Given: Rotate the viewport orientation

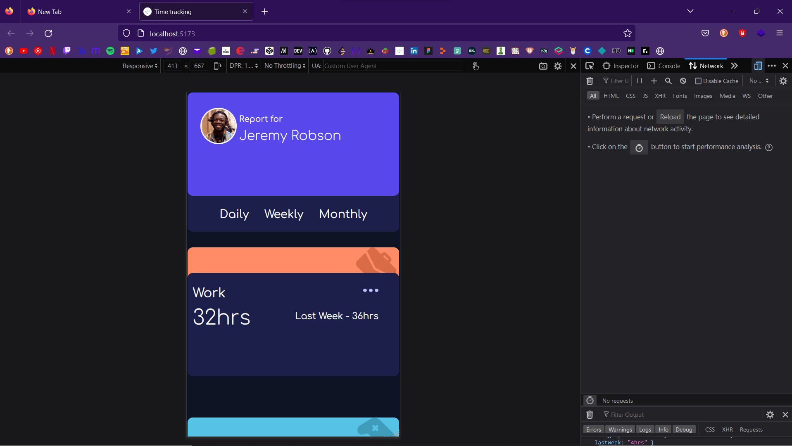Looking at the screenshot, I should click(217, 66).
